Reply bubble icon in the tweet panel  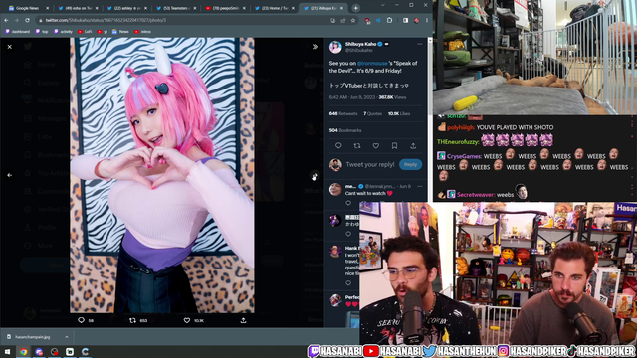338,146
